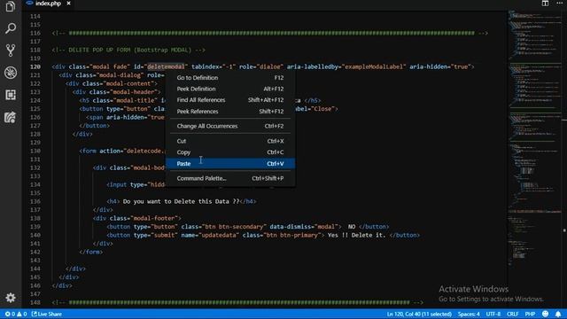Screen dimensions: 567x319
Task: Change indentation via Spaces: 4
Action: pos(469,314)
